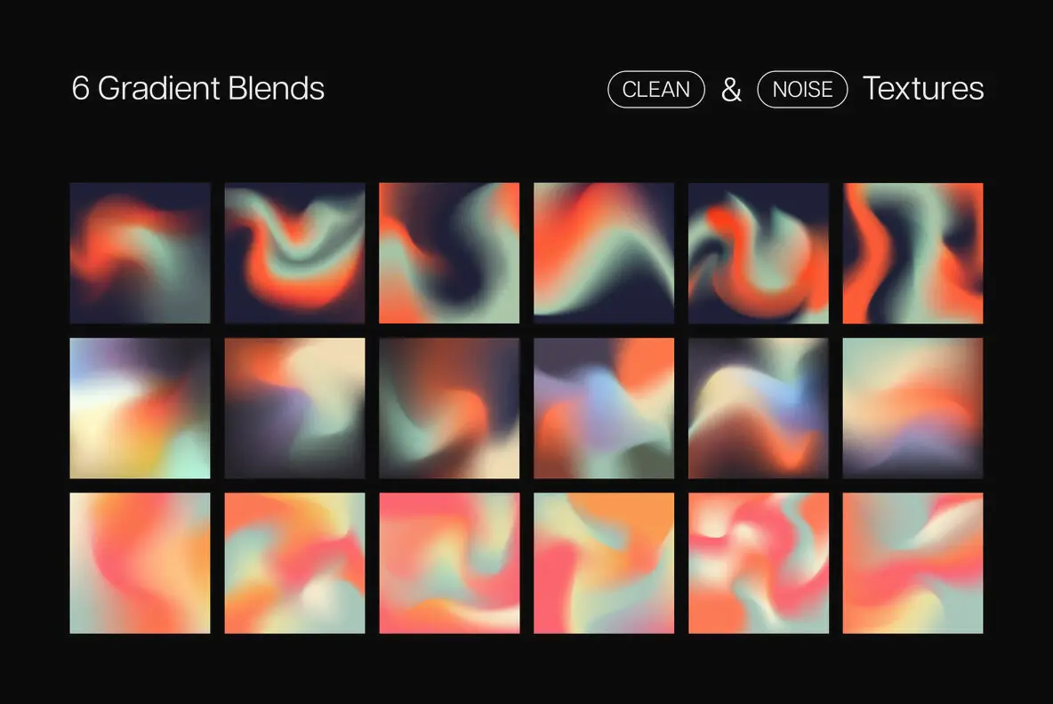The width and height of the screenshot is (1053, 704).
Task: Open the peach cloud gradient, middle row fourth
Action: 604,407
